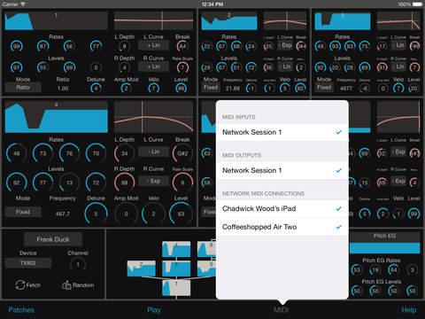
Task: Click the Frank Duck patch name button
Action: tap(53, 239)
